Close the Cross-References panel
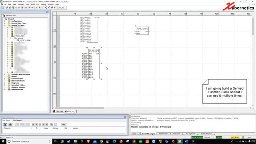This screenshot has height=144, width=256. coord(125,117)
